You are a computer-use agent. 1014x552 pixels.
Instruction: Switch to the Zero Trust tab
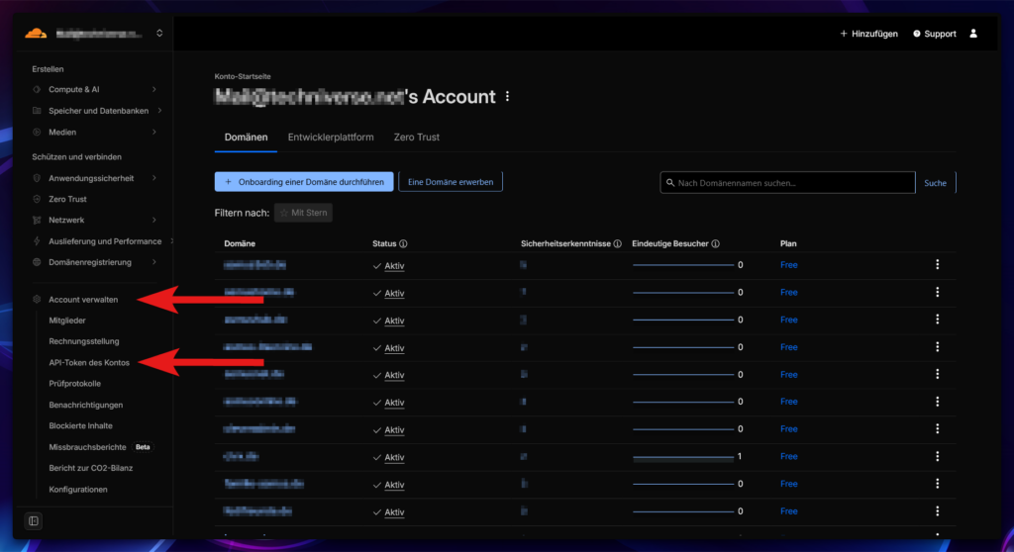[x=416, y=138]
